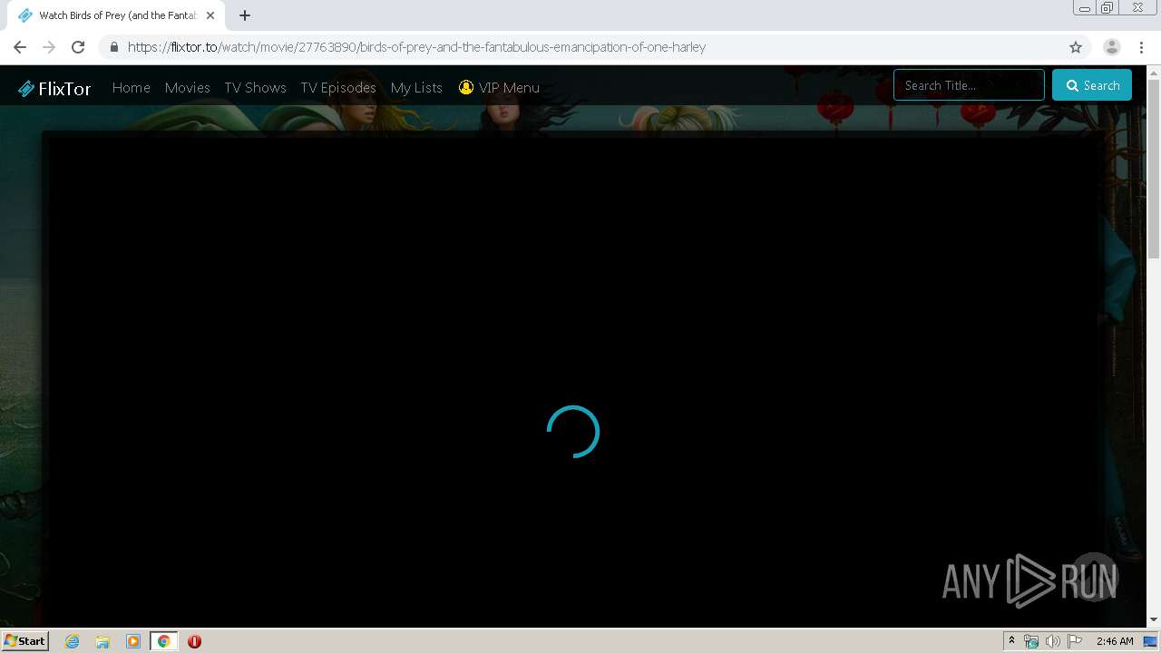The image size is (1161, 653).
Task: Open network status tray icon
Action: click(1031, 641)
